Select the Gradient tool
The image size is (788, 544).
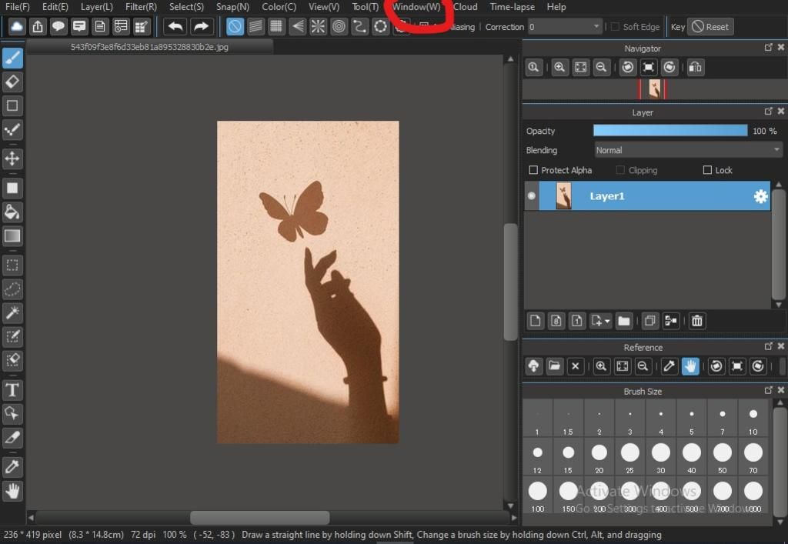[x=12, y=236]
